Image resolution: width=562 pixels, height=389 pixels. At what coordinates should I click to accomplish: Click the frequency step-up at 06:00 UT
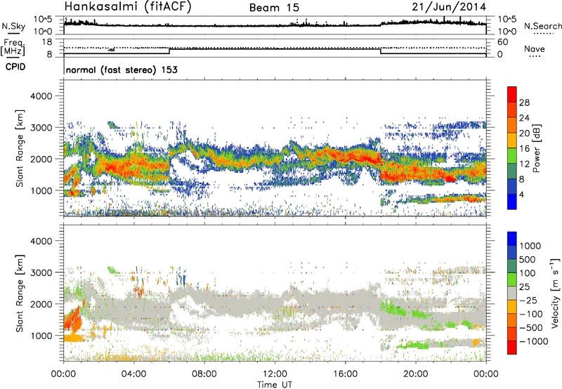click(169, 51)
